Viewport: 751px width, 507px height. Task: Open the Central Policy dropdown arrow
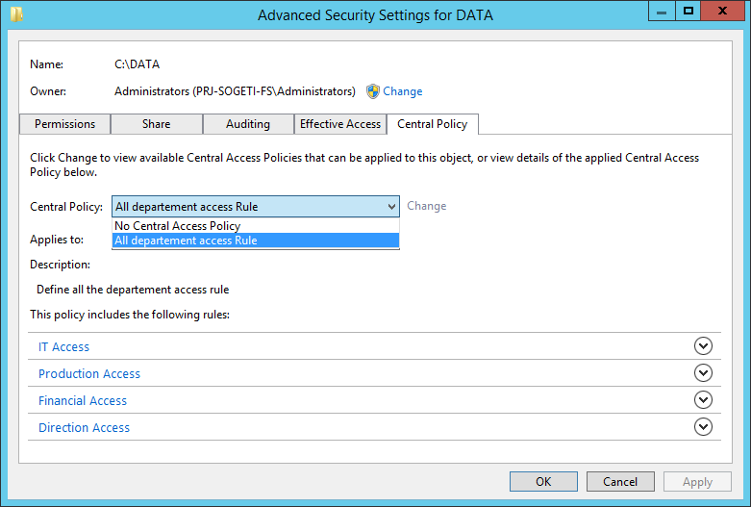pos(391,207)
